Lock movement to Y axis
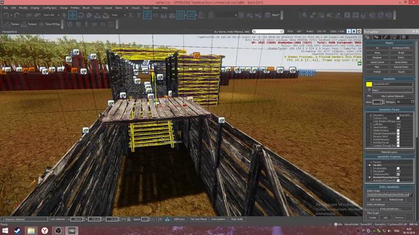The image size is (419, 235). pyautogui.click(x=139, y=15)
